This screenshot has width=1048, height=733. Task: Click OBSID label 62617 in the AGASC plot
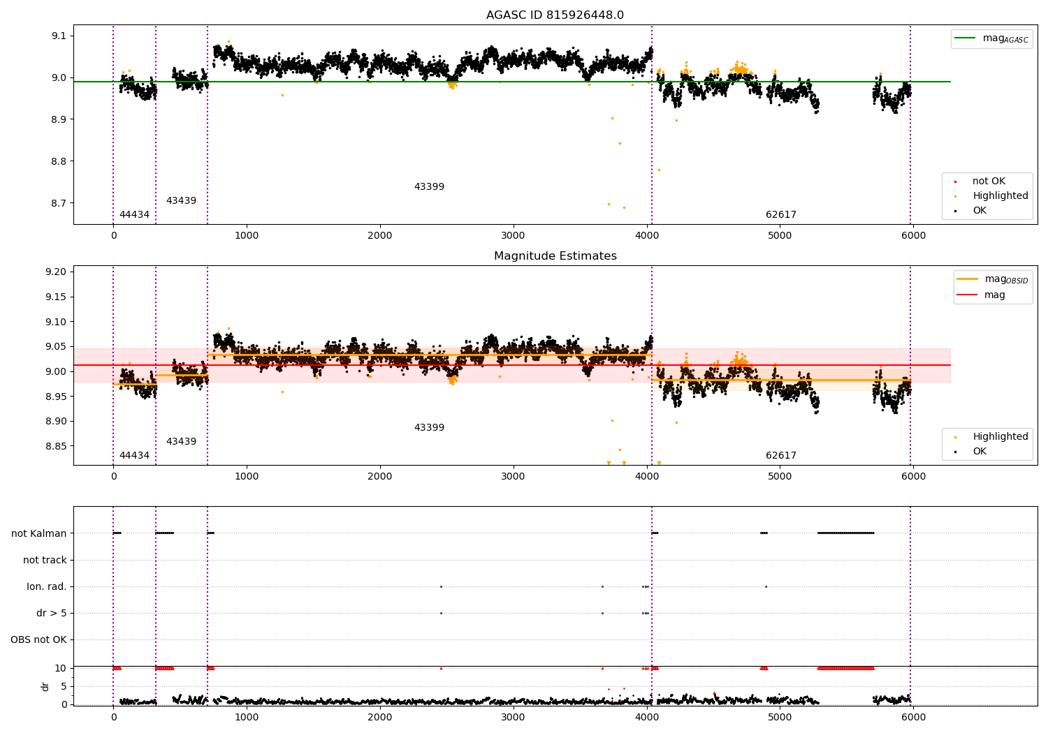point(781,215)
